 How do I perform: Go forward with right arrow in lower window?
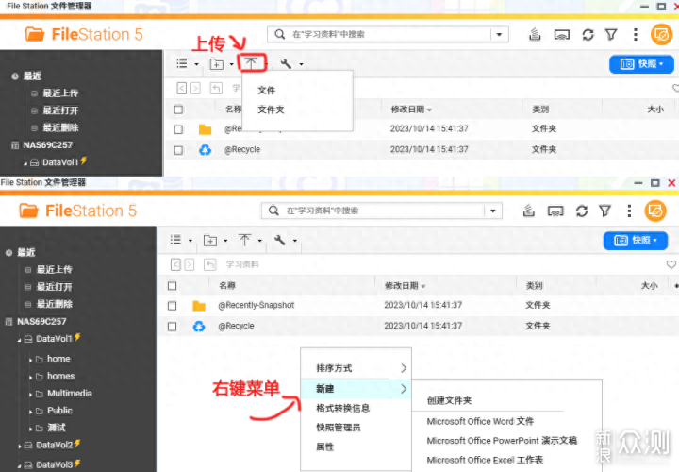pyautogui.click(x=190, y=264)
